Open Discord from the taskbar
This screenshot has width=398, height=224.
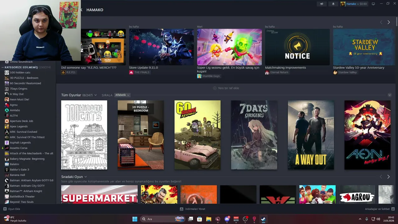pyautogui.click(x=227, y=219)
